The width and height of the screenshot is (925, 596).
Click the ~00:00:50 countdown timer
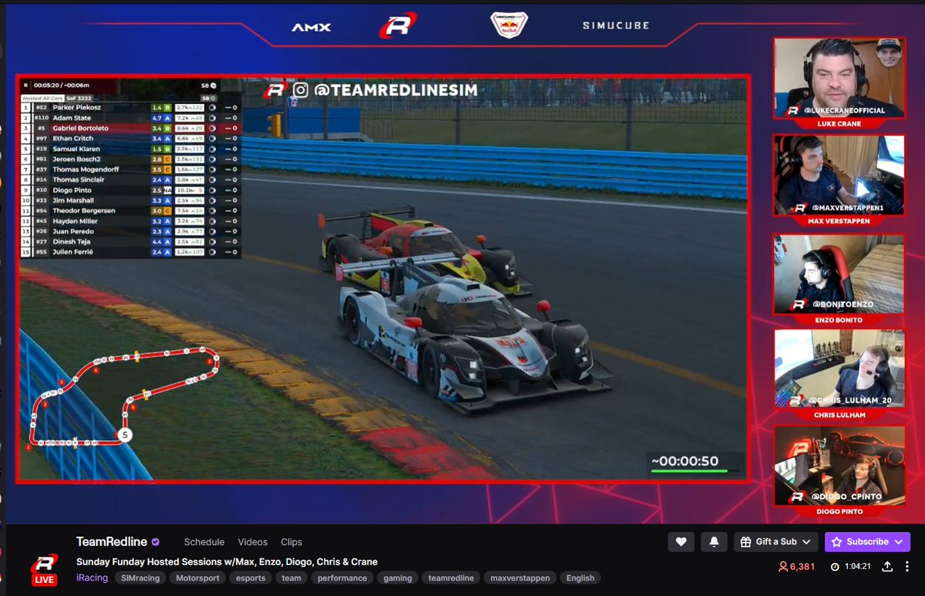(x=684, y=461)
